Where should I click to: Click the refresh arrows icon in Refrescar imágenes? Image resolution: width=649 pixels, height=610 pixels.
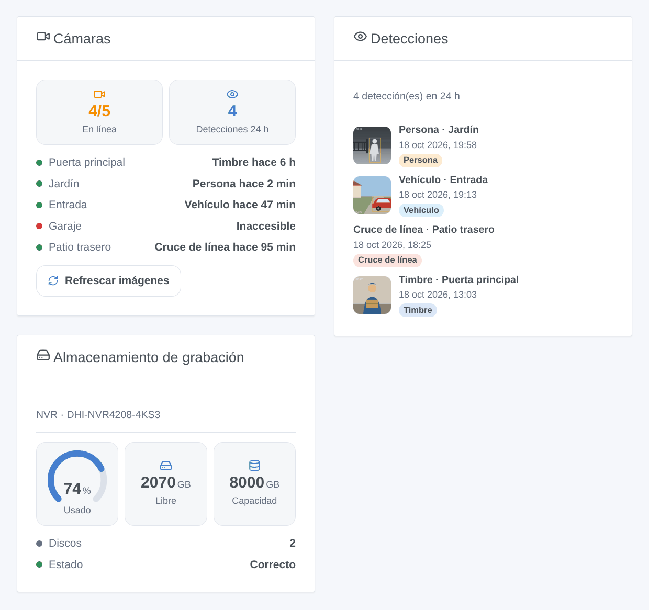53,281
